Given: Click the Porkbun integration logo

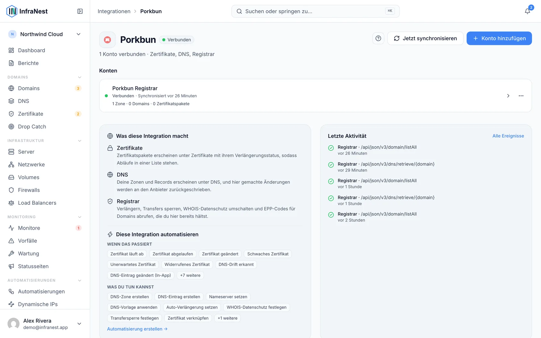Looking at the screenshot, I should 107,40.
